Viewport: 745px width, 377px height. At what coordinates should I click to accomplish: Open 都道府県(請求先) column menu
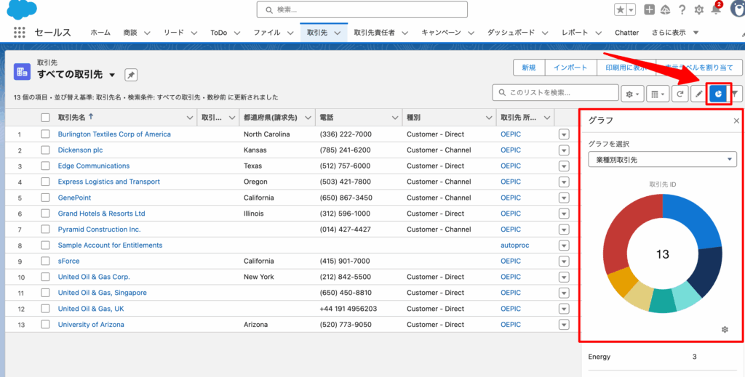pos(308,118)
